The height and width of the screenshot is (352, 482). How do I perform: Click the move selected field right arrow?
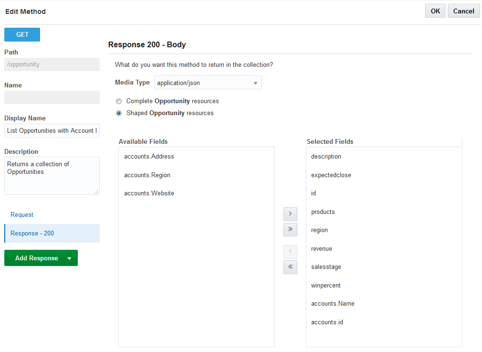click(x=290, y=214)
